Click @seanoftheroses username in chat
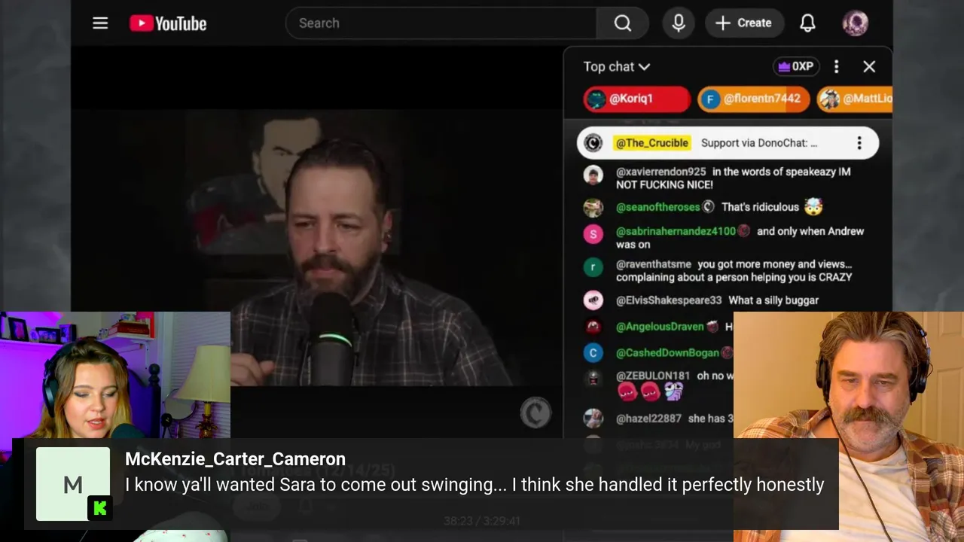964x542 pixels. pos(658,207)
